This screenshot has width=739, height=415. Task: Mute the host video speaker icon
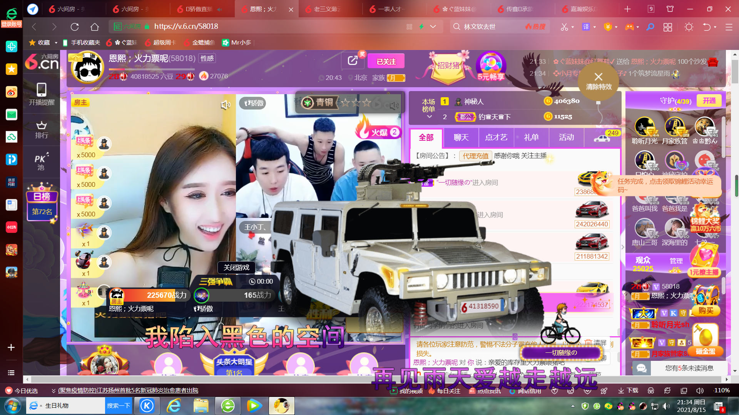(226, 105)
